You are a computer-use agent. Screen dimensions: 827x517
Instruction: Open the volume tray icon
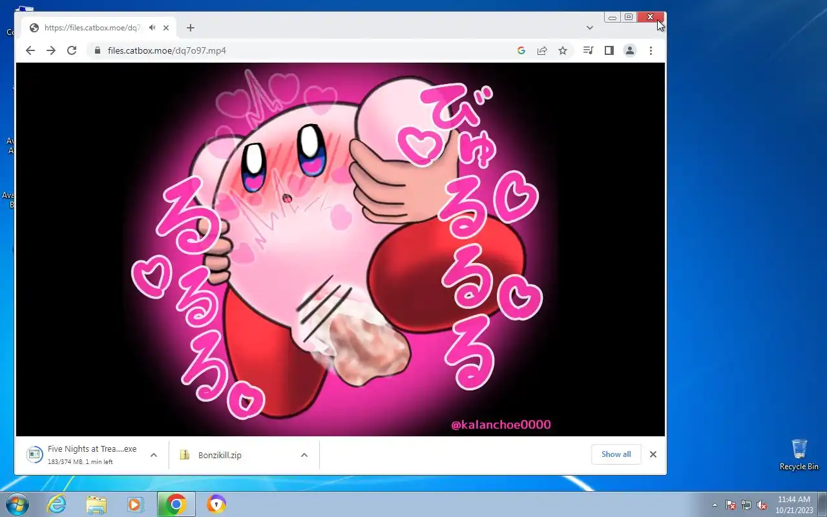[762, 505]
